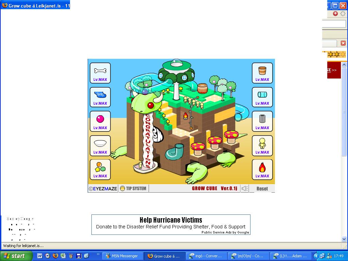Viewport: 348px width, 261px height.
Task: Click the red X close-tab button
Action: [343, 43]
